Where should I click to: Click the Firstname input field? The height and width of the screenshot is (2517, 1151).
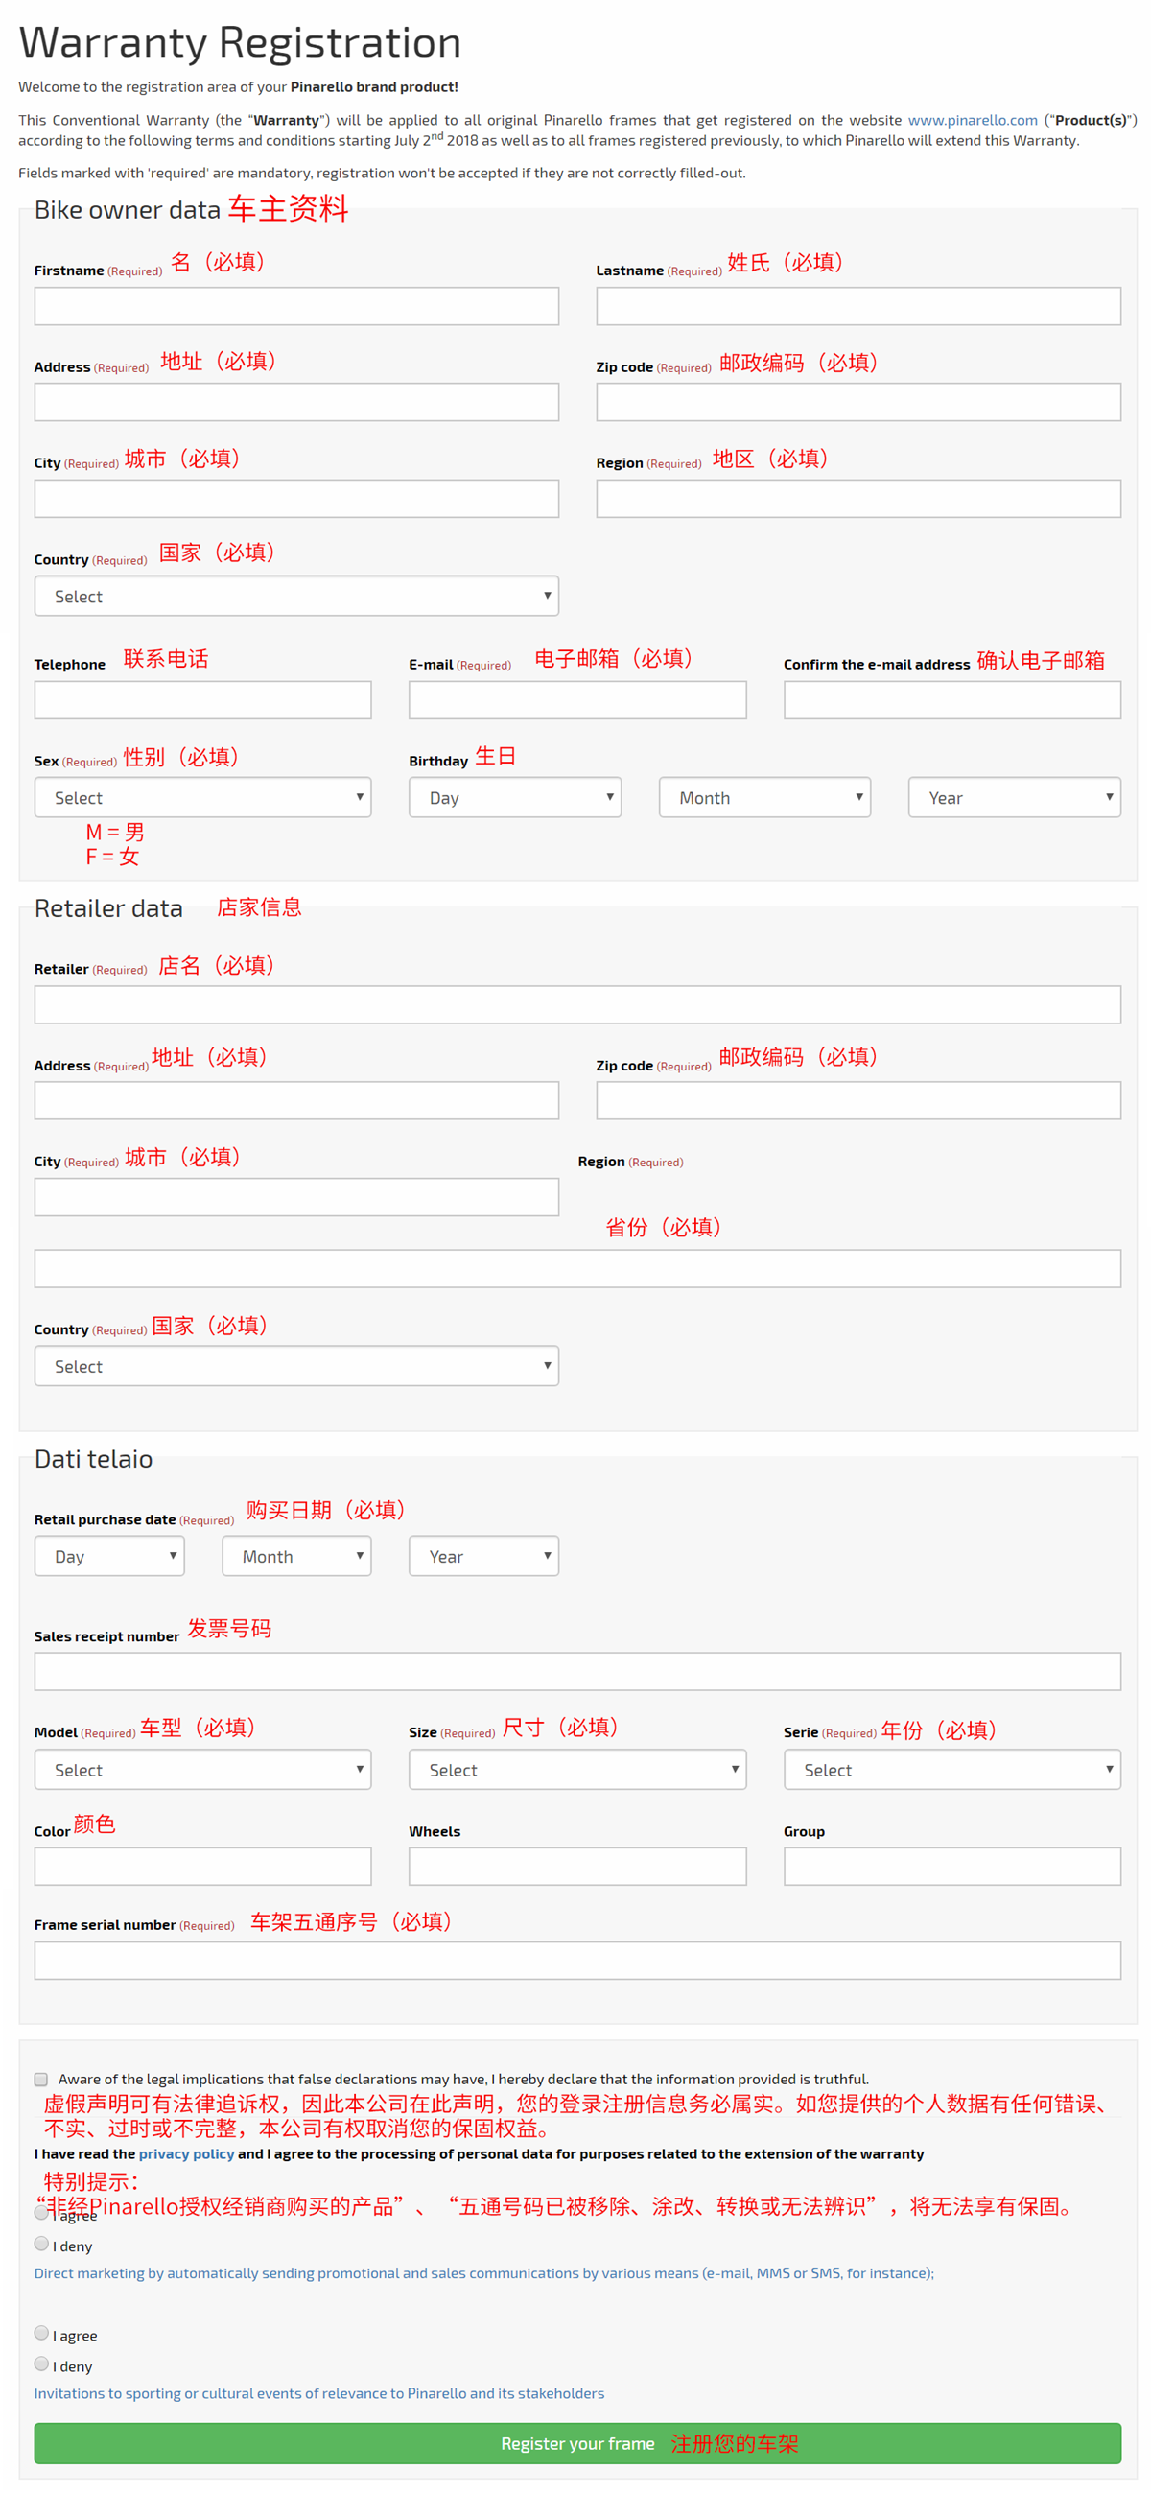point(296,306)
